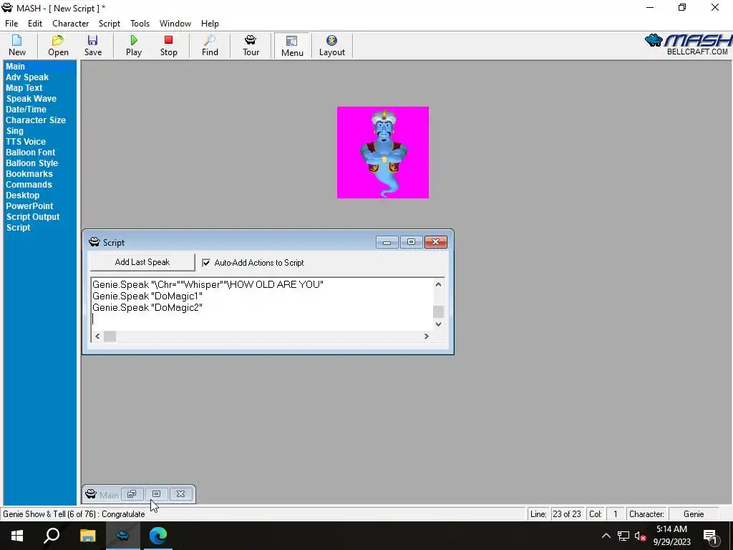Click the script vertical scrollbar thumb
The image size is (733, 550).
point(438,312)
